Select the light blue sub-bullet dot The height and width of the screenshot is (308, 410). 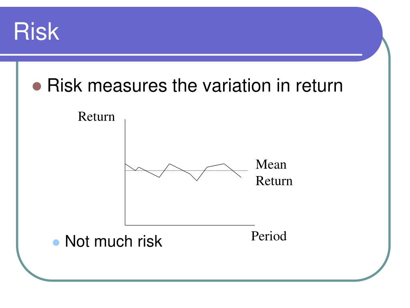56,242
